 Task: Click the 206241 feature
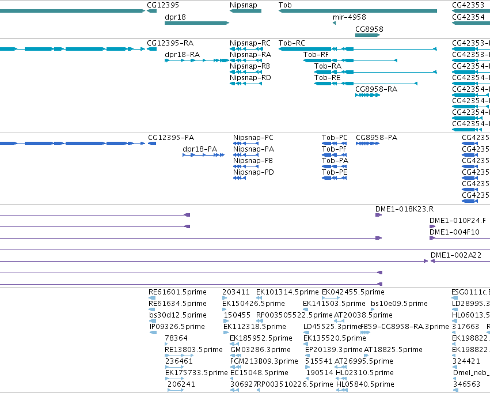pos(176,390)
